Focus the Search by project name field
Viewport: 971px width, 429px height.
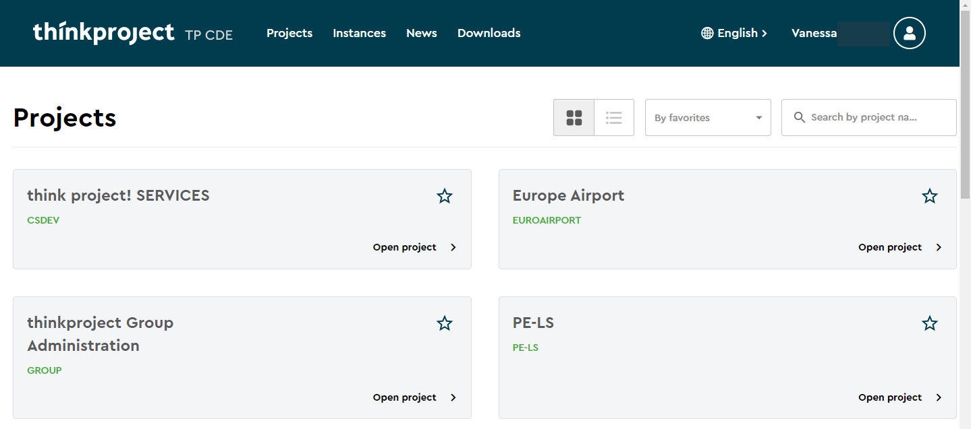click(x=869, y=118)
